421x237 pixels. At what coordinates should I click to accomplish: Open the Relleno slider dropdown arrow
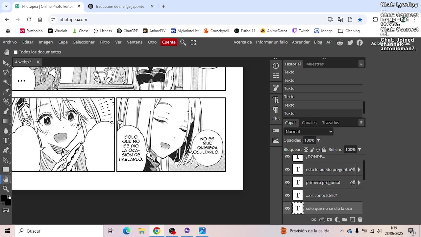[x=359, y=149]
